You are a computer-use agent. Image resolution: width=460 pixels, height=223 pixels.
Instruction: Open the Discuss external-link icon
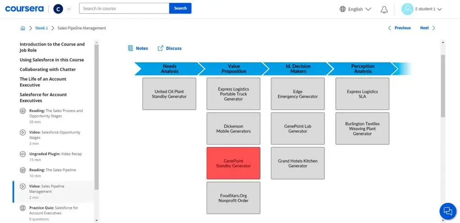[x=160, y=48]
